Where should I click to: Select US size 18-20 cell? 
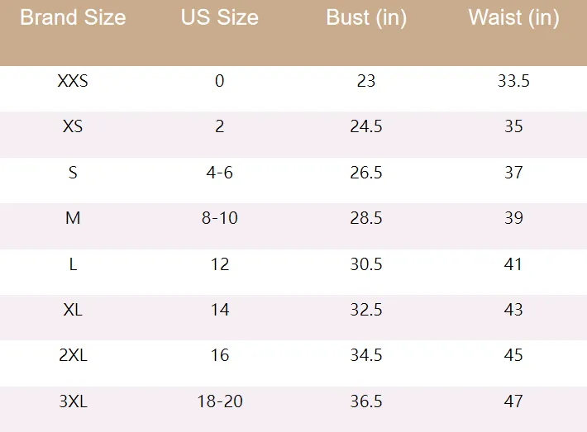pyautogui.click(x=219, y=401)
